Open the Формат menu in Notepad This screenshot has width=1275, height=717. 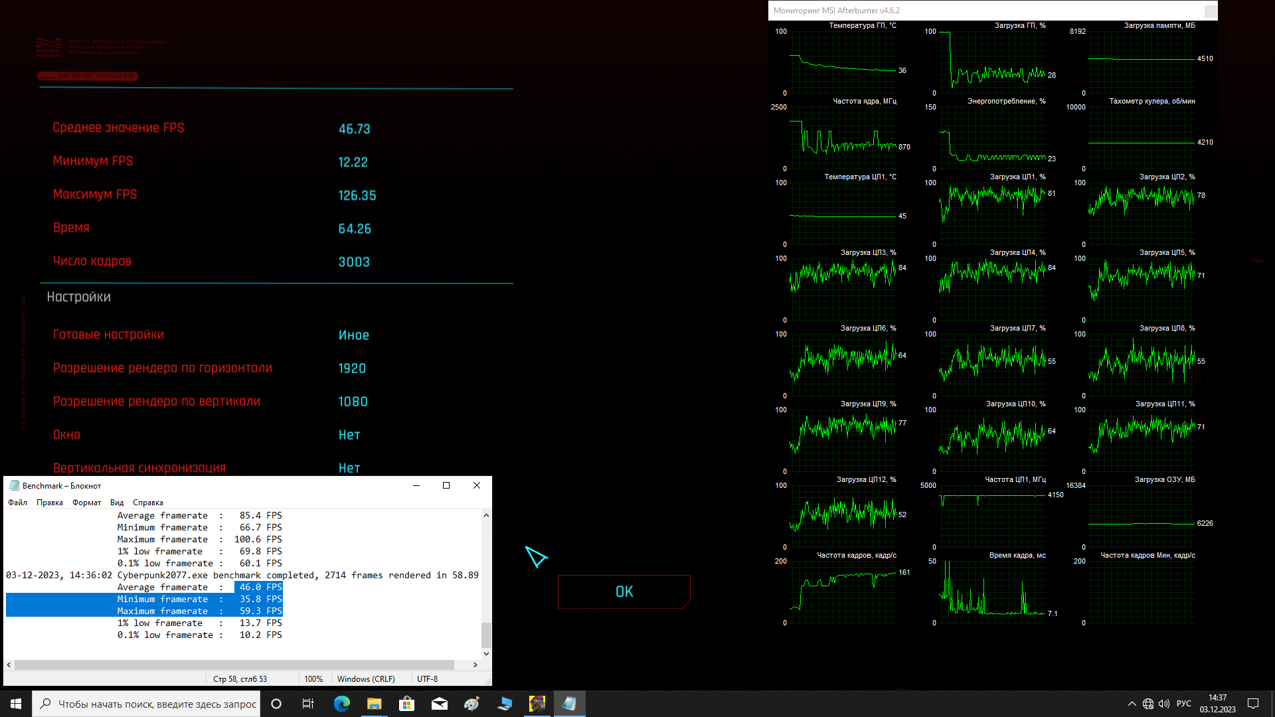86,503
